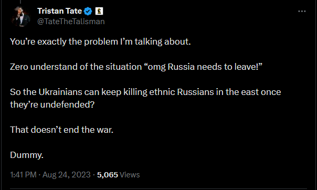Click Tristan Tate's profile avatar

click(20, 16)
